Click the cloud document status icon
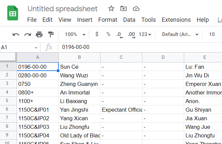This screenshot has height=144, width=222. [x=136, y=9]
